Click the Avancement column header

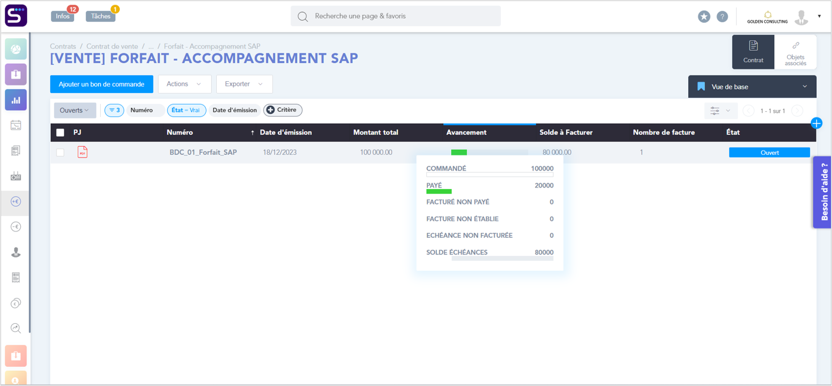pos(466,133)
